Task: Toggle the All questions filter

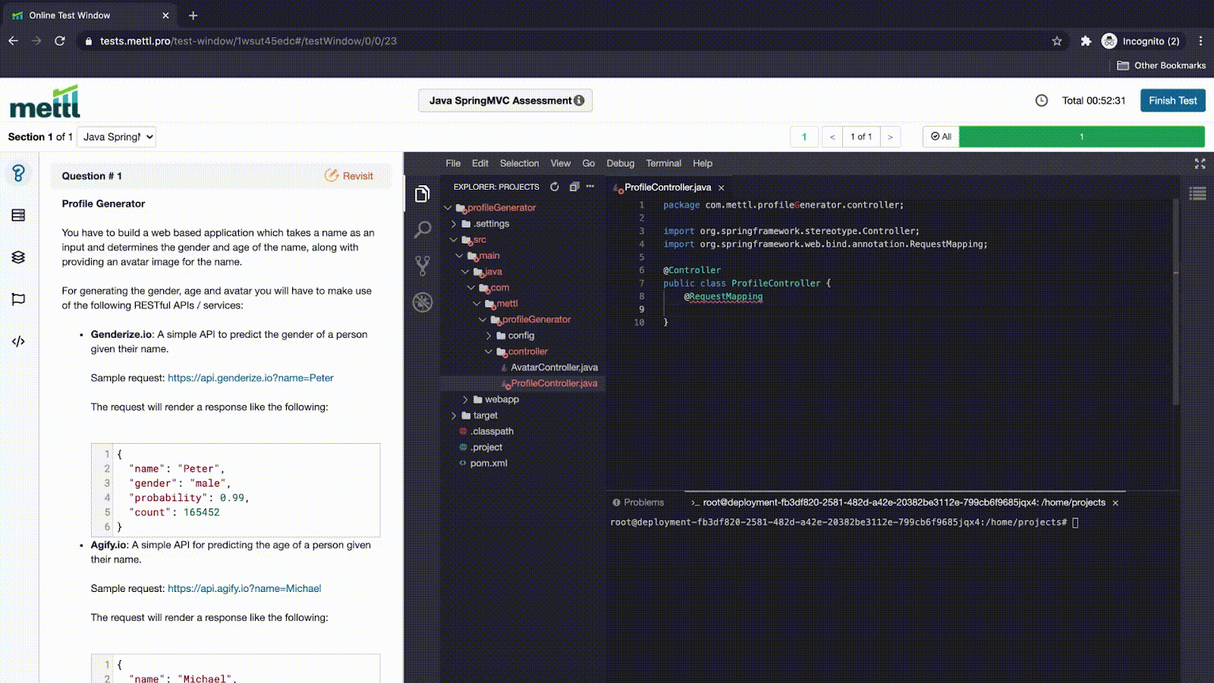Action: point(939,137)
